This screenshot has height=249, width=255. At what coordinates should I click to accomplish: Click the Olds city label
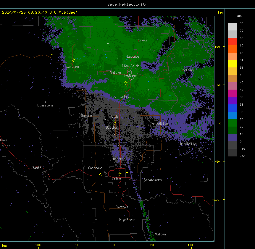click(x=115, y=117)
